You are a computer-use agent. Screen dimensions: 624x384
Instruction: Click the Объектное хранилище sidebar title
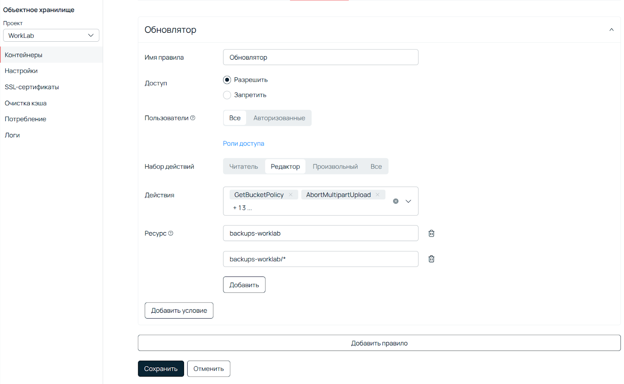pyautogui.click(x=39, y=10)
